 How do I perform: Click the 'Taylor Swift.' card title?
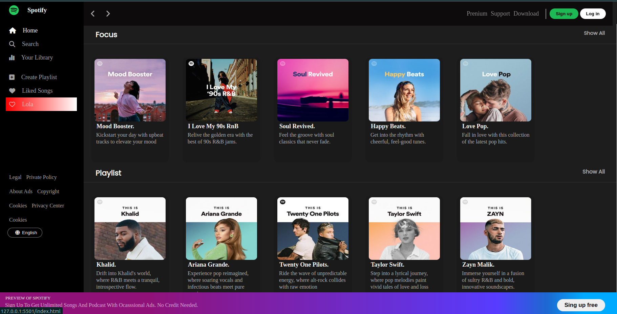[387, 265]
